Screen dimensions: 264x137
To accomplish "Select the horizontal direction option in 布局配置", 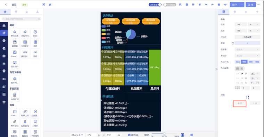I will pyautogui.click(x=238, y=68).
